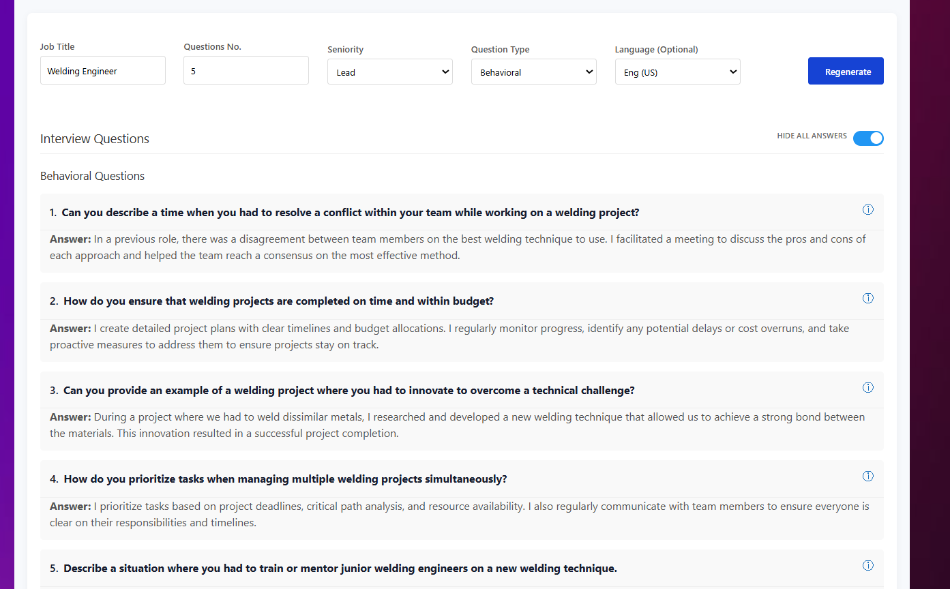Select question 1 about resolving team conflict
This screenshot has height=589, width=950.
point(344,213)
